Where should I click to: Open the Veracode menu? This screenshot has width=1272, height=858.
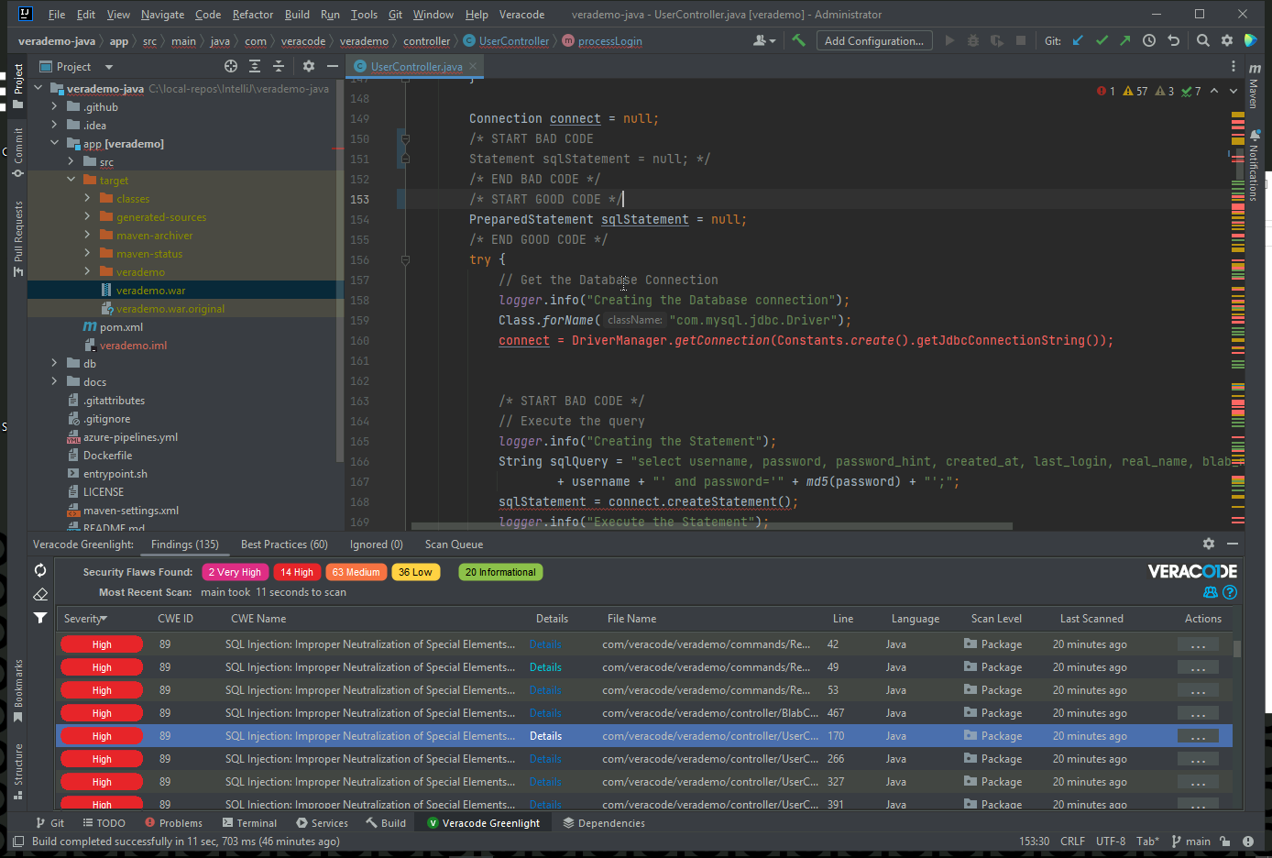click(521, 15)
